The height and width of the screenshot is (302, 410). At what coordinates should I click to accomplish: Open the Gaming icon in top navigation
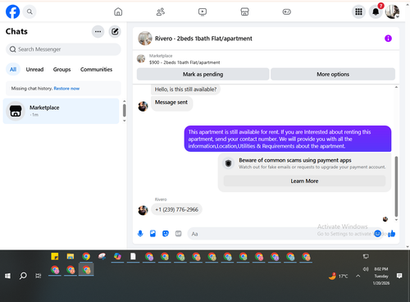[286, 11]
